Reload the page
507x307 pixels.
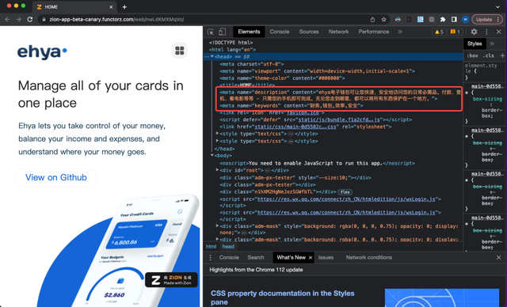[30, 19]
